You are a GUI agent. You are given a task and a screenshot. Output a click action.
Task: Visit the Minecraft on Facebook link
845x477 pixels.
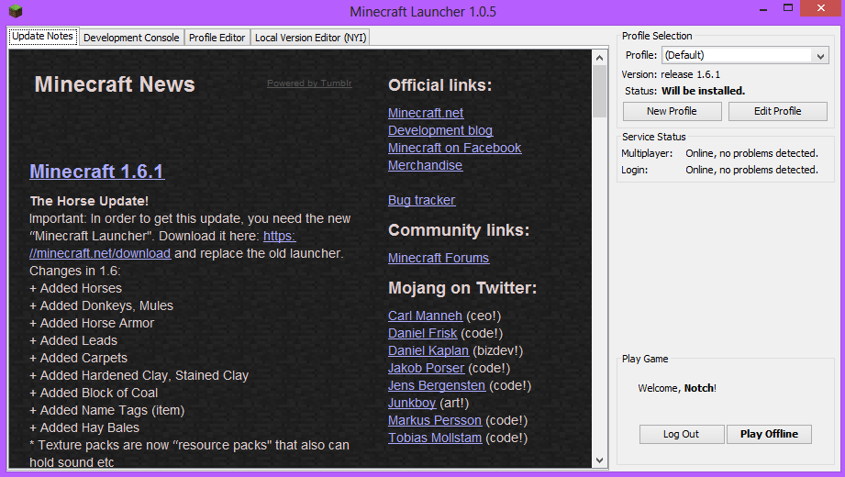[455, 148]
